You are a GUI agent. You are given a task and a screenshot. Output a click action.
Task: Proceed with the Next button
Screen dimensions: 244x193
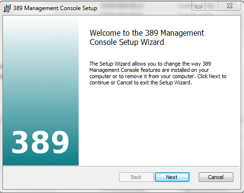click(x=172, y=177)
